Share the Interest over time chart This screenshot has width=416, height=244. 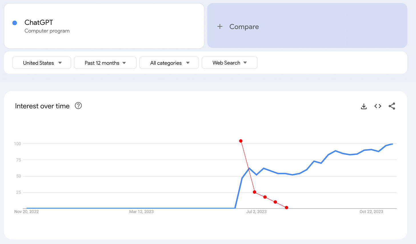click(392, 106)
